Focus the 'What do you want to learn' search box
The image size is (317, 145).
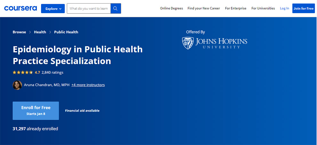coord(89,9)
